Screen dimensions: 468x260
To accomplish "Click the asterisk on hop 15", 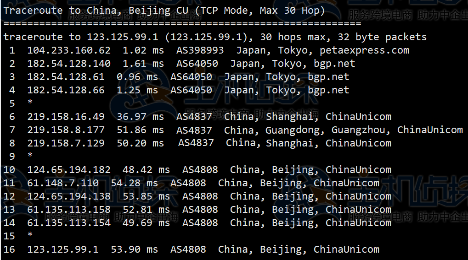I will tap(30, 235).
